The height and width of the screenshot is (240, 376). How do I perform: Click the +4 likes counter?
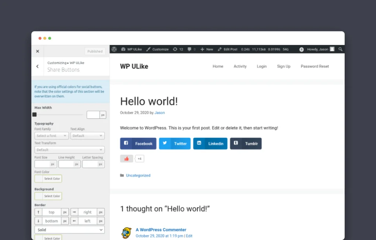pyautogui.click(x=140, y=159)
